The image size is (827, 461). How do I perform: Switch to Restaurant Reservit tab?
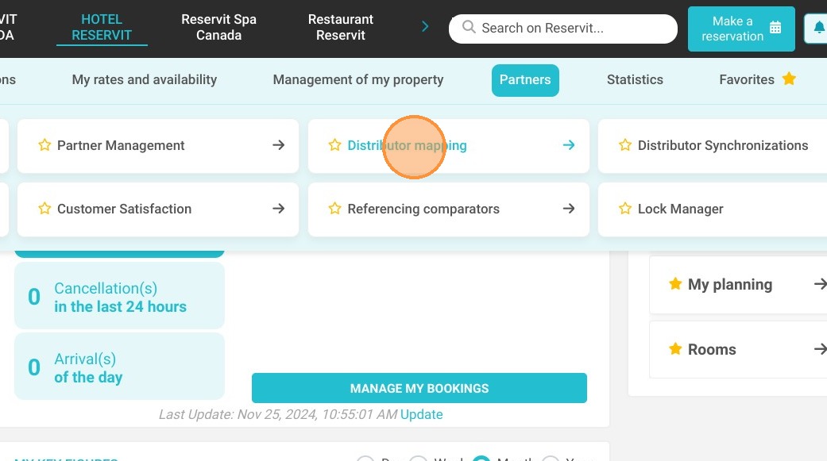point(341,28)
